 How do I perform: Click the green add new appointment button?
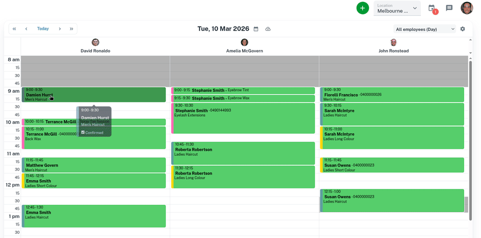[x=363, y=8]
